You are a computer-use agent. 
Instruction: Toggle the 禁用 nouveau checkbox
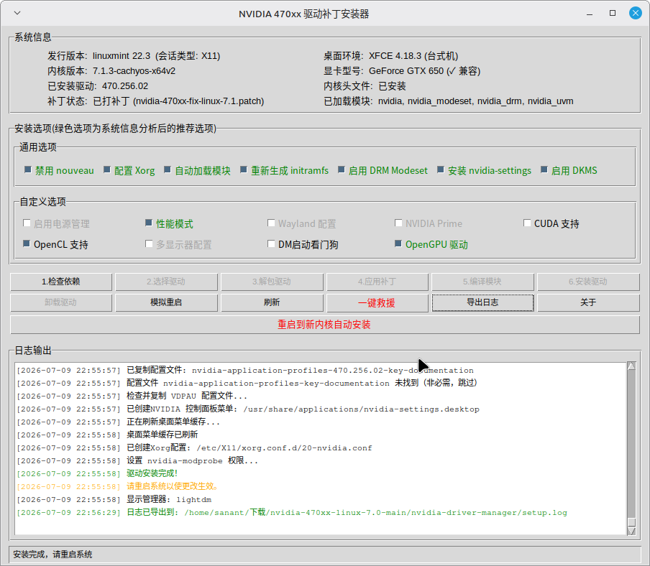[x=28, y=170]
